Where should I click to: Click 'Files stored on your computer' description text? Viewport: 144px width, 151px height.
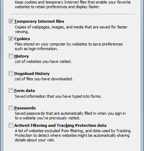[x=69, y=47]
